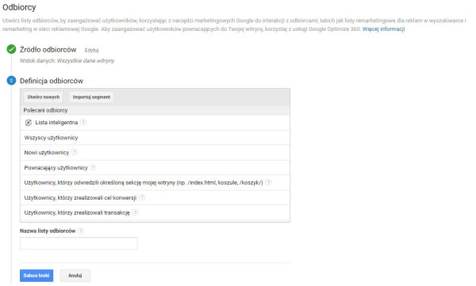Select Powracający użytkownicy from the list
476x286 pixels.
tap(155, 167)
